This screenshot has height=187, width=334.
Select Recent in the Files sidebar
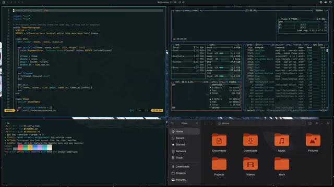click(184, 138)
